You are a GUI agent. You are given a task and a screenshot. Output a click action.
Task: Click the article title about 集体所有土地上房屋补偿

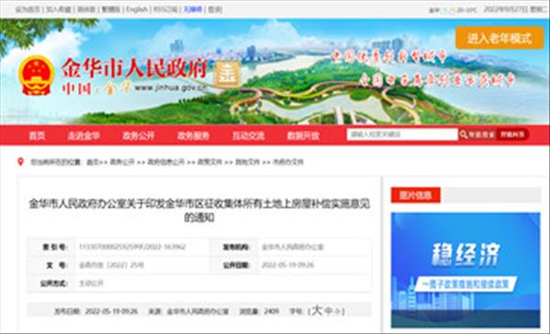tap(199, 210)
